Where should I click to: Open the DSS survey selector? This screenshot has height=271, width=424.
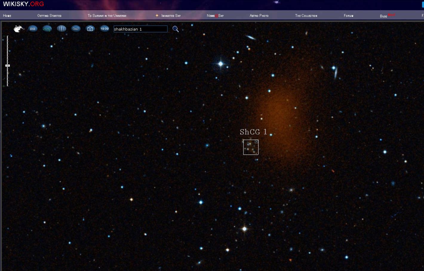[x=33, y=29]
